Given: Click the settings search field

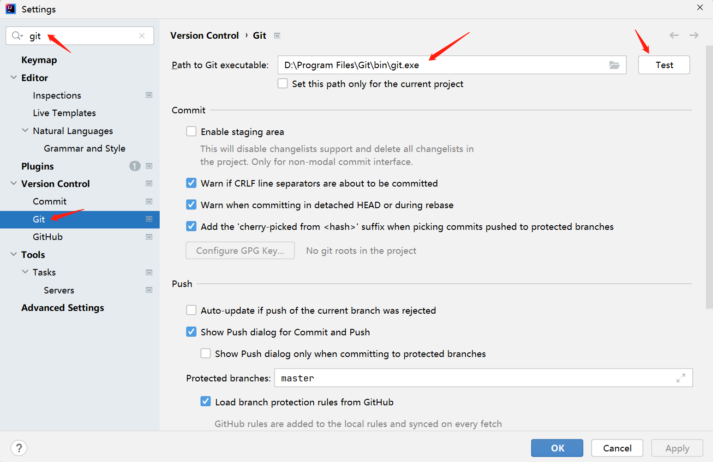Looking at the screenshot, I should pos(80,35).
